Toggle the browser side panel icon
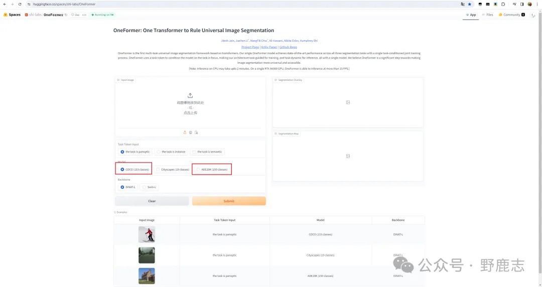This screenshot has width=542, height=287. [x=522, y=4]
